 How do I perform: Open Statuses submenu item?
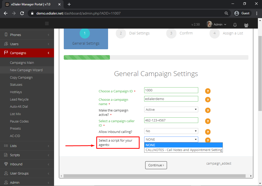pos(16,85)
